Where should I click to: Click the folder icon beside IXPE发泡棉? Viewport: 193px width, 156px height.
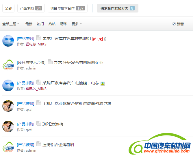tap(39, 124)
